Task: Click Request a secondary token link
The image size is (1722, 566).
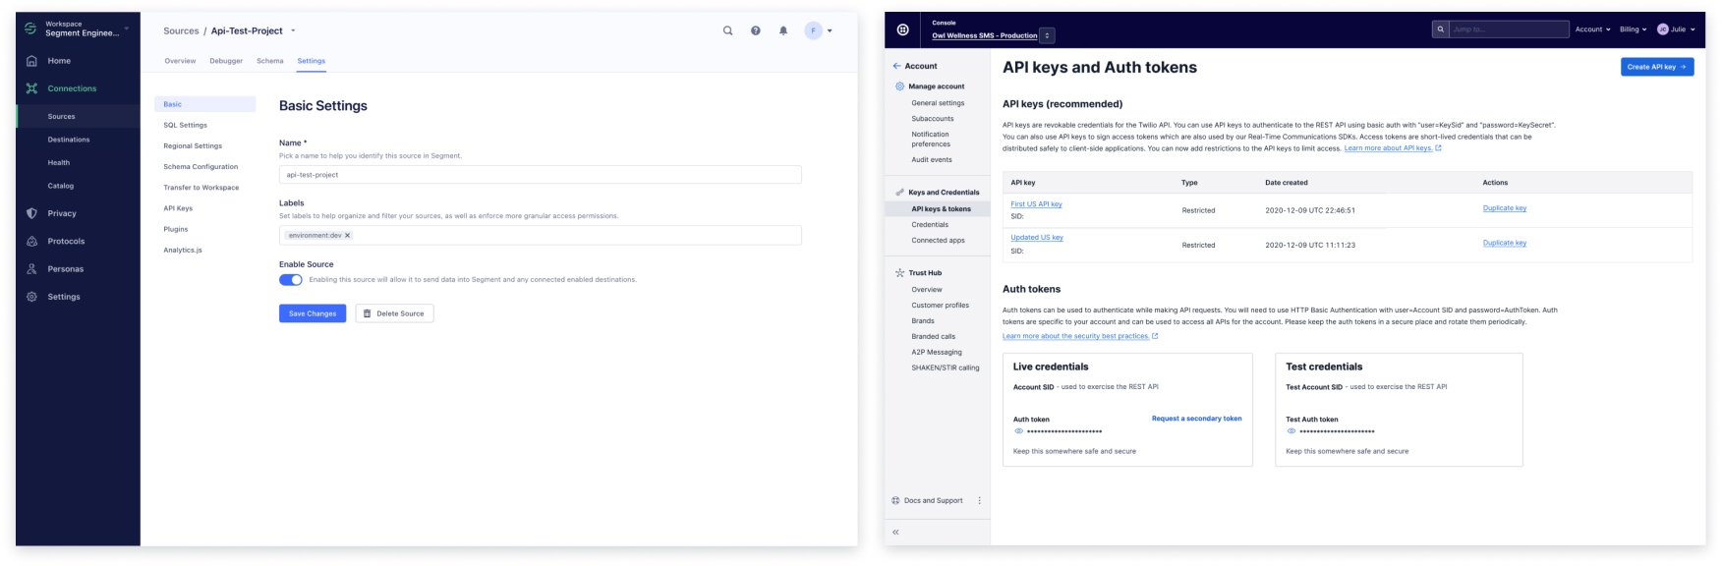Action: coord(1196,419)
